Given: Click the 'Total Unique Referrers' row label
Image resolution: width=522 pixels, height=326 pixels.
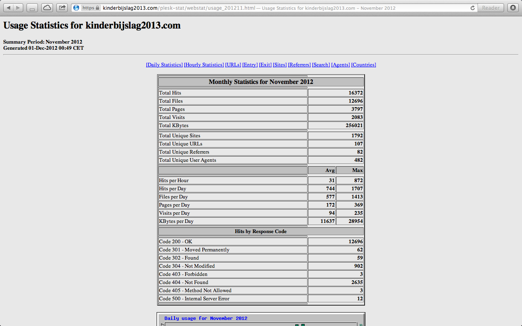Looking at the screenshot, I should click(x=184, y=152).
